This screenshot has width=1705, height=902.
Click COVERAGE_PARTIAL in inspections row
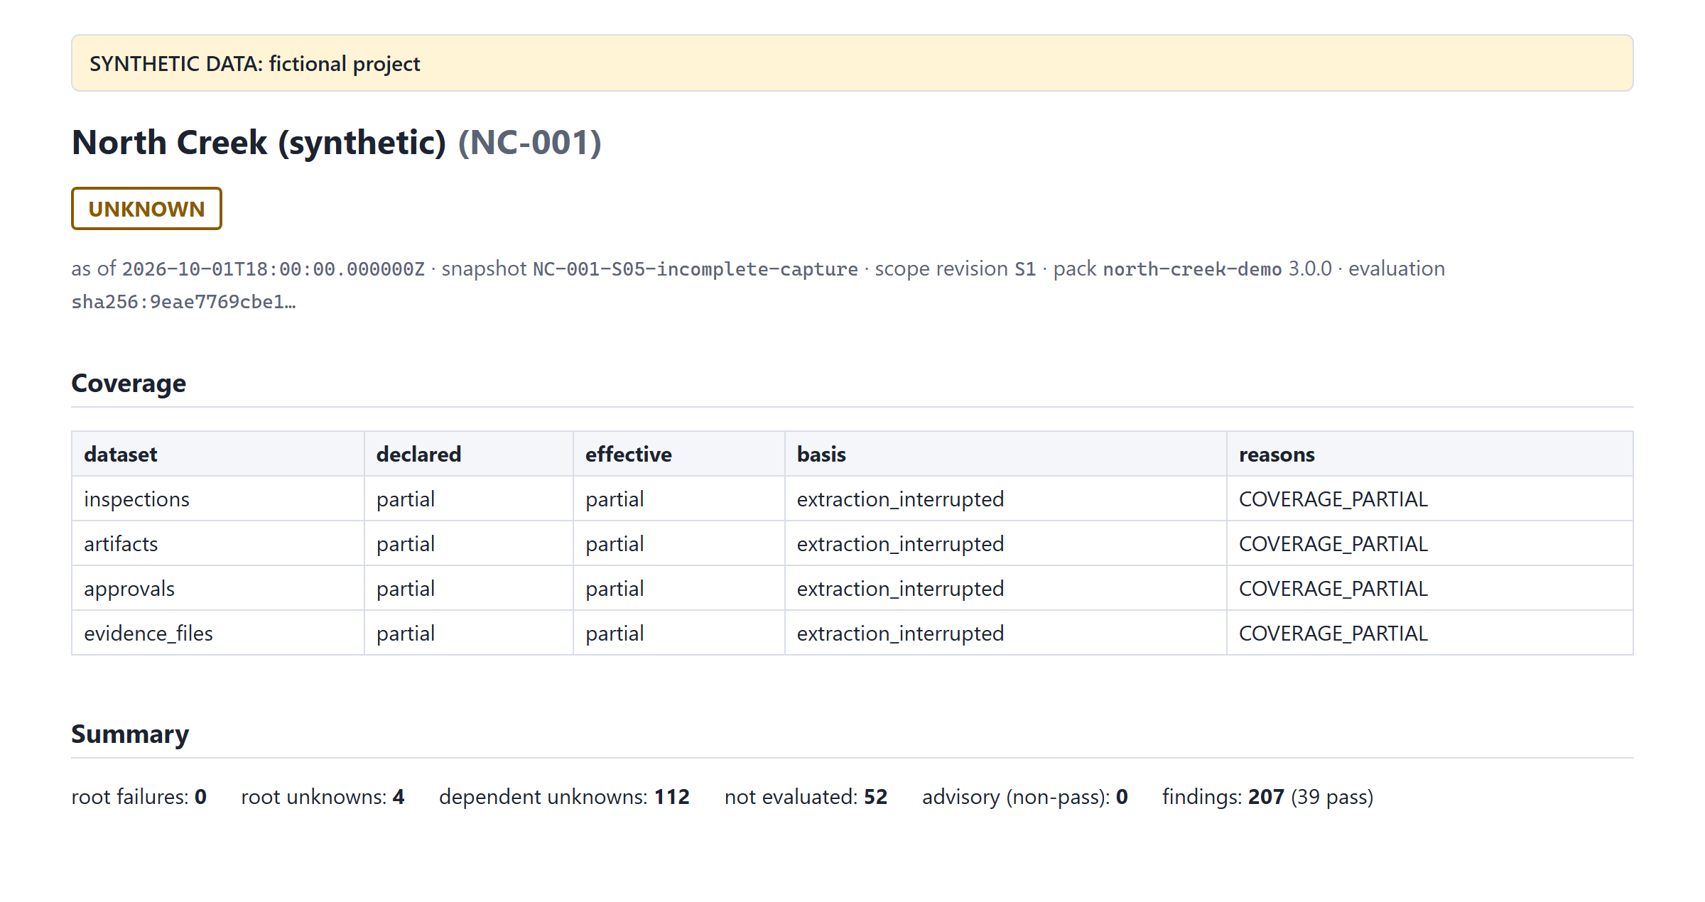(x=1429, y=499)
